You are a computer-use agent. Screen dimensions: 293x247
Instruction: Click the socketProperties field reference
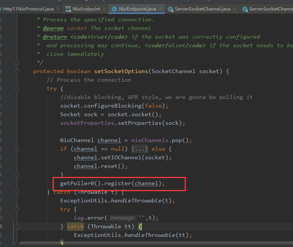87,123
